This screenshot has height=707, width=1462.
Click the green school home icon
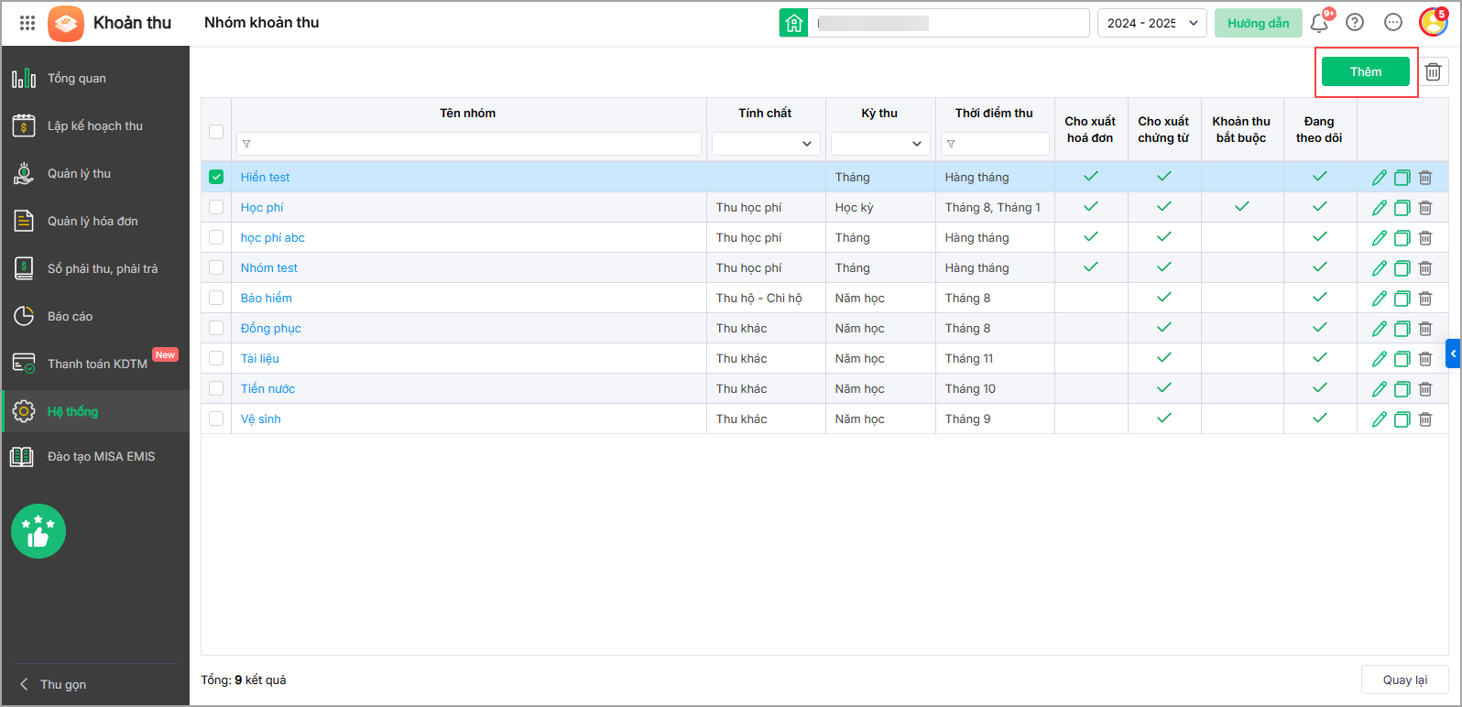[x=793, y=23]
